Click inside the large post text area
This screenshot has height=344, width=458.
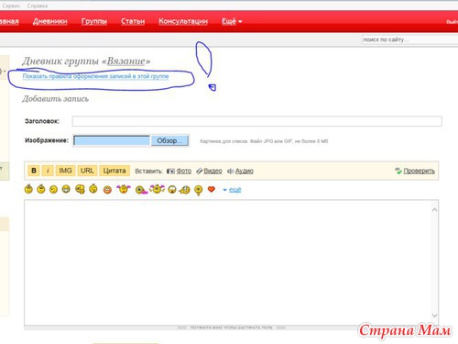227,262
